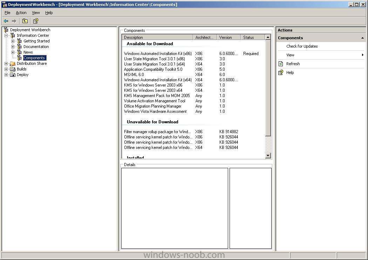
Task: Click the Back arrow toolbar icon
Action: (6, 21)
